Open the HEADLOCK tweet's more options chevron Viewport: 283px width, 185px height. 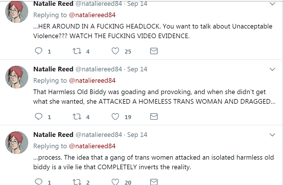click(x=273, y=4)
